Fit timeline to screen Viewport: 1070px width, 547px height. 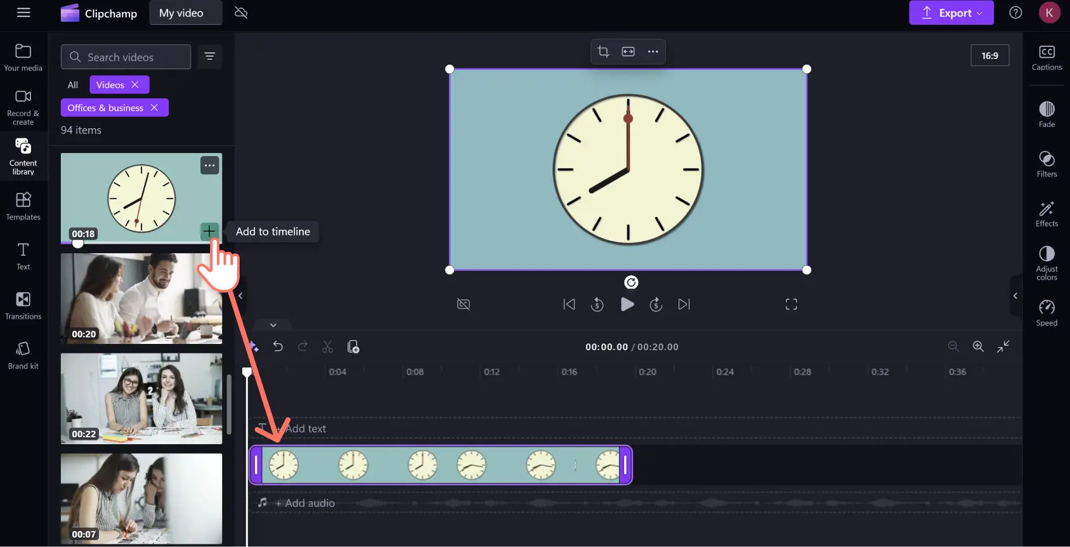pyautogui.click(x=1003, y=346)
